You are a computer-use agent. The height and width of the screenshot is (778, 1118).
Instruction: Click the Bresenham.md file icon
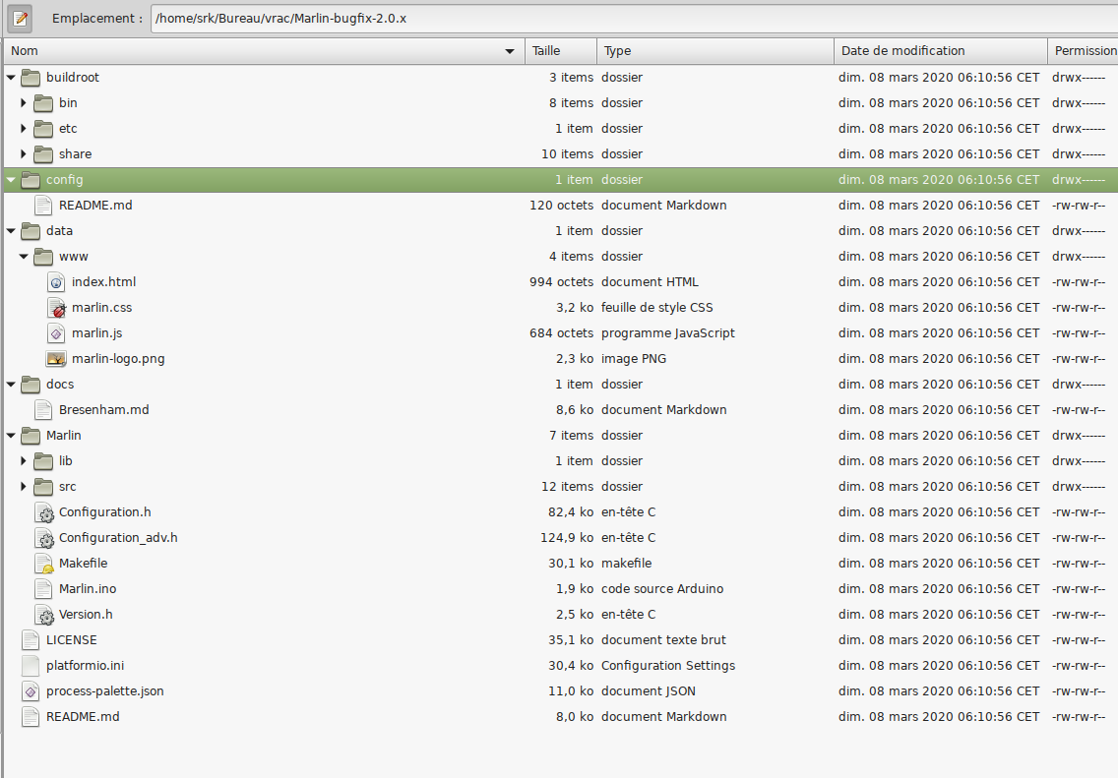(43, 410)
